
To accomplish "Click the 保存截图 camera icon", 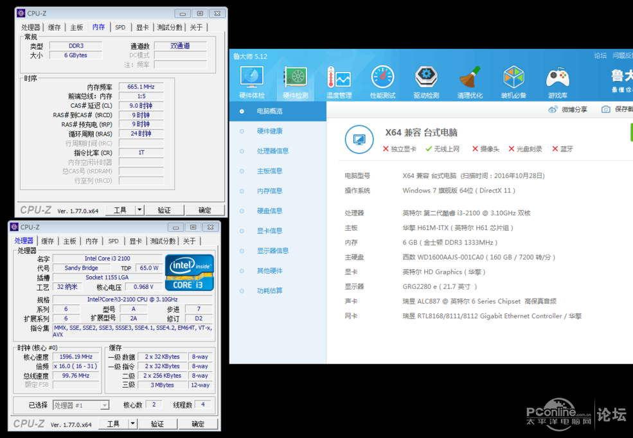I will click(x=605, y=109).
